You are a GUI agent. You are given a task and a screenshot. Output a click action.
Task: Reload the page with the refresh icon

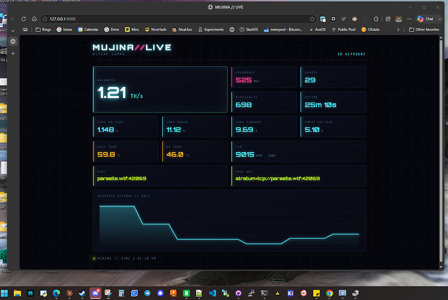tap(24, 19)
